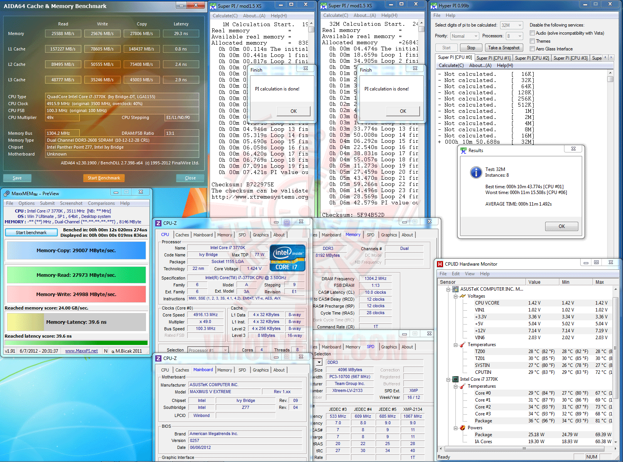The width and height of the screenshot is (623, 462).
Task: Click the MaxxMEM PreView window icon
Action: [7, 193]
